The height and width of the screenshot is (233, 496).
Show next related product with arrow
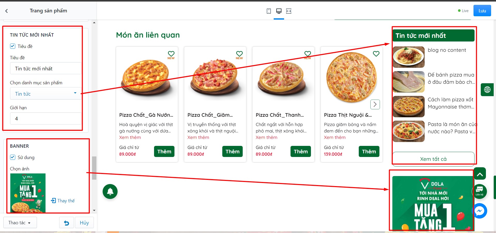tap(375, 104)
